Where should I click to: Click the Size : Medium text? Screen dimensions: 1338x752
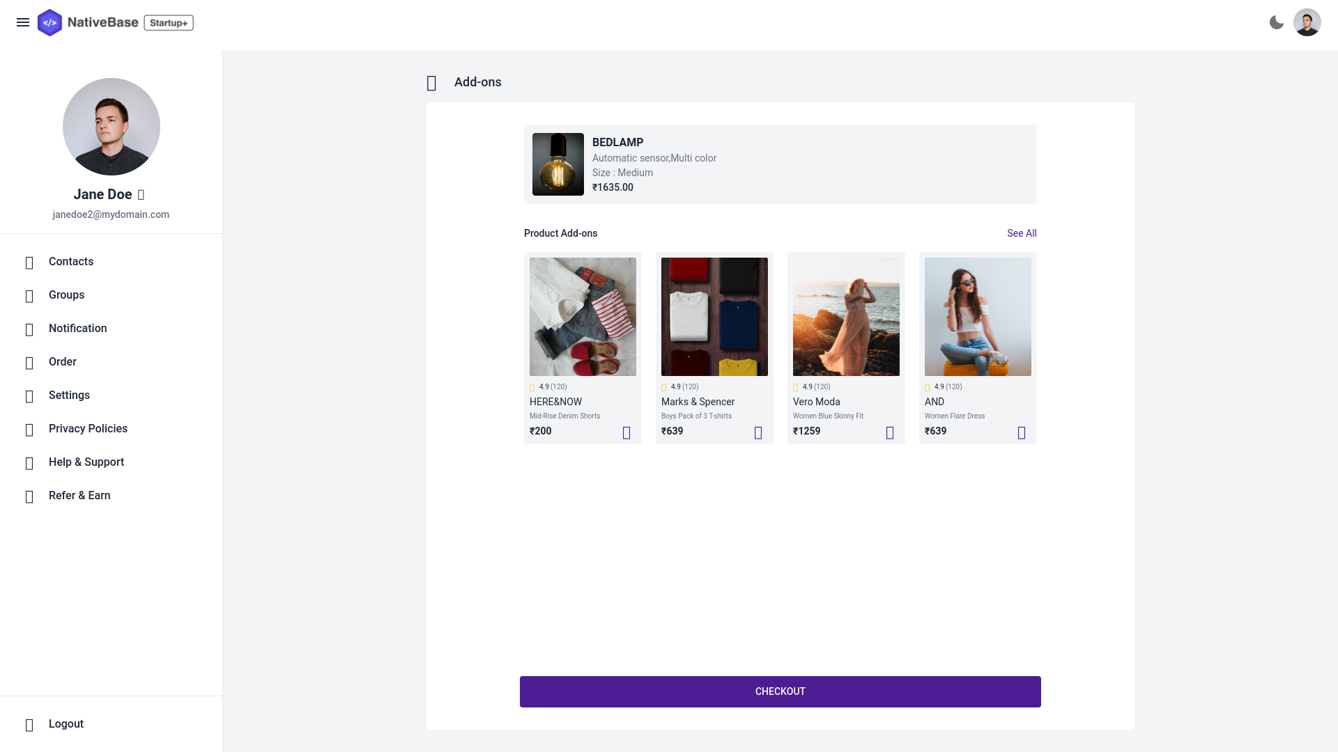coord(622,173)
